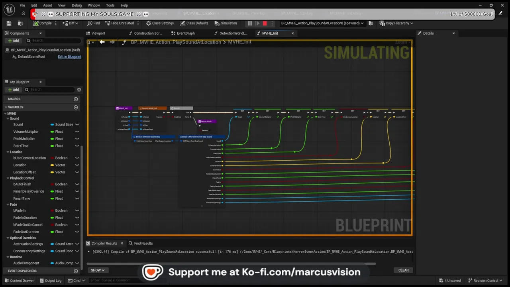The height and width of the screenshot is (287, 510).
Task: Switch to the Viewport tab
Action: [98, 33]
